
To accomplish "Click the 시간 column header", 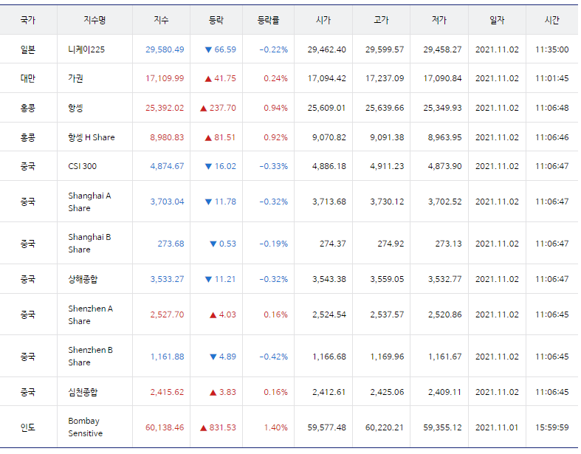I will click(x=551, y=20).
